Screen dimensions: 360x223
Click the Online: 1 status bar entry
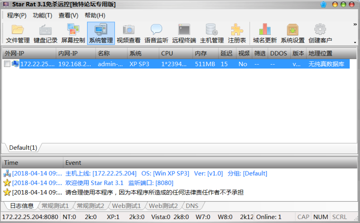[269, 217]
